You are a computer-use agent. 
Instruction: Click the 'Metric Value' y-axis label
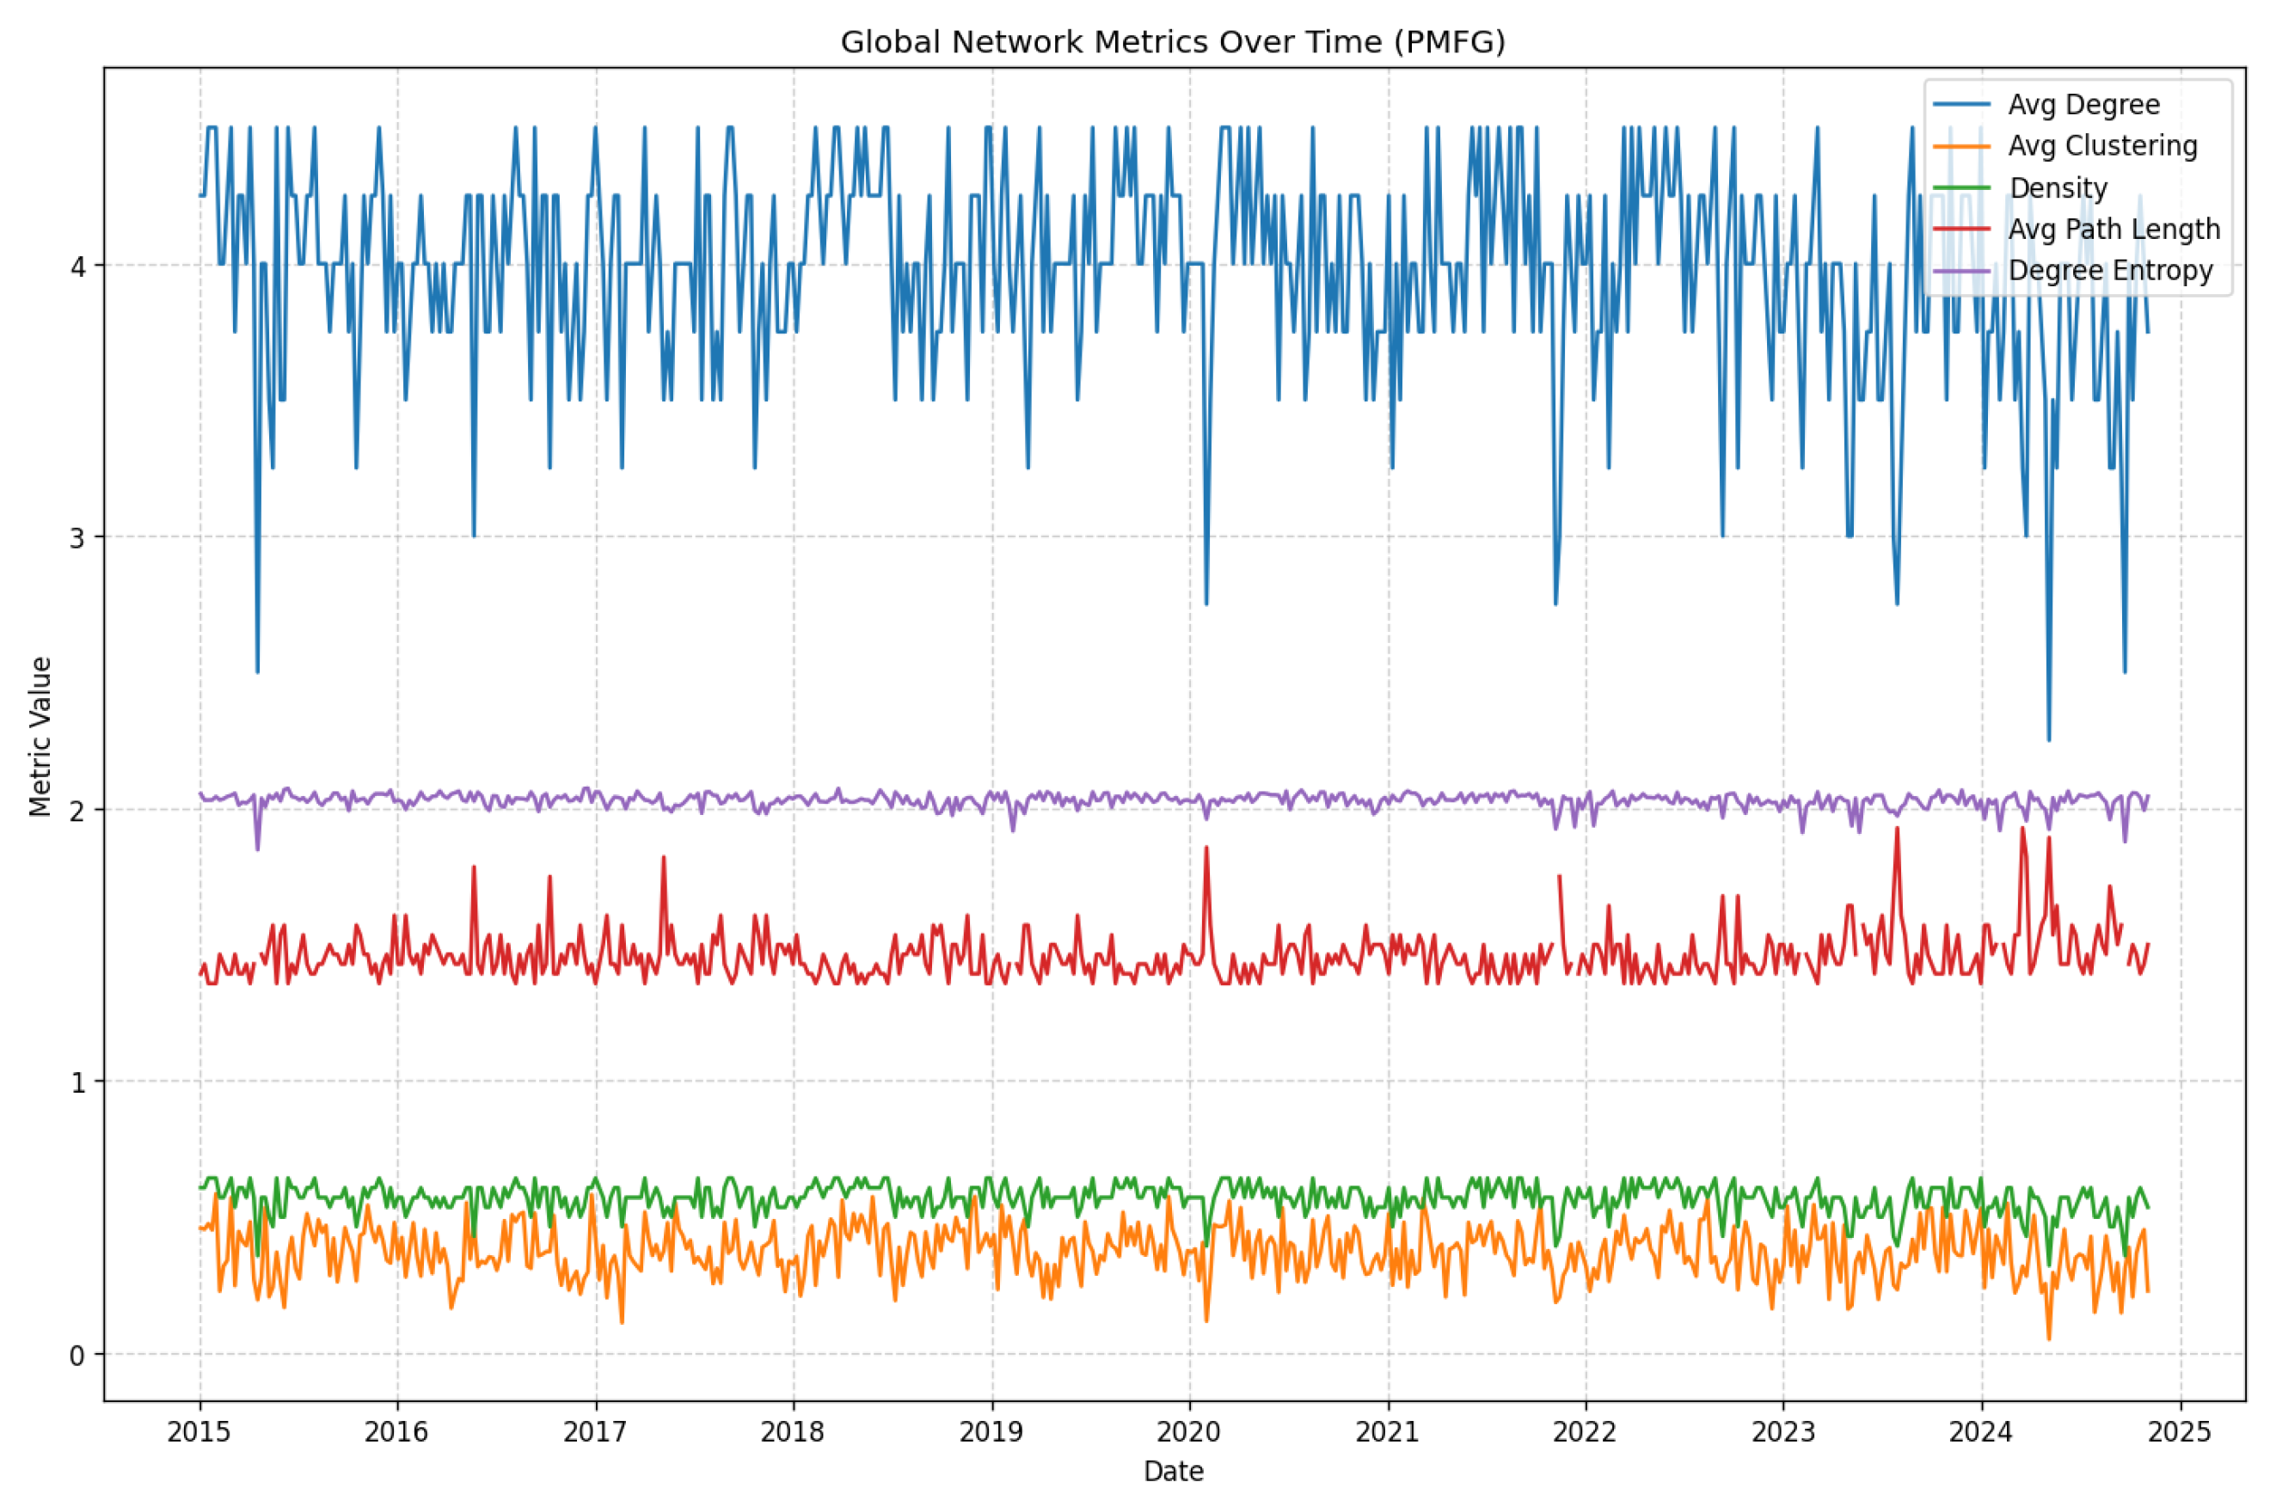pyautogui.click(x=40, y=737)
